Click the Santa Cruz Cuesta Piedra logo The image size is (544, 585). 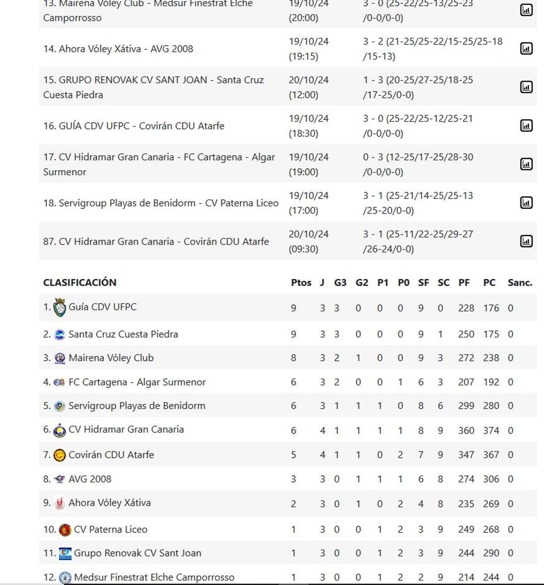pos(59,334)
